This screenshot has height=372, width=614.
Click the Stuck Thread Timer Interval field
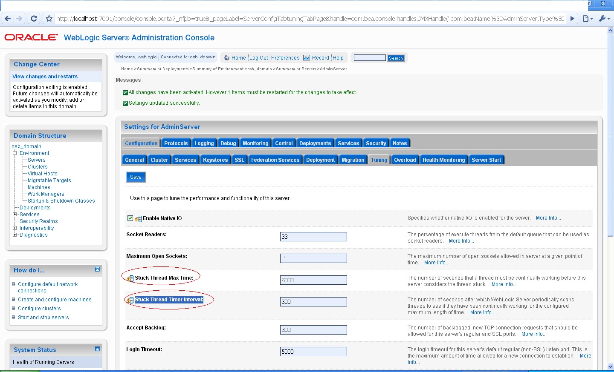point(313,302)
